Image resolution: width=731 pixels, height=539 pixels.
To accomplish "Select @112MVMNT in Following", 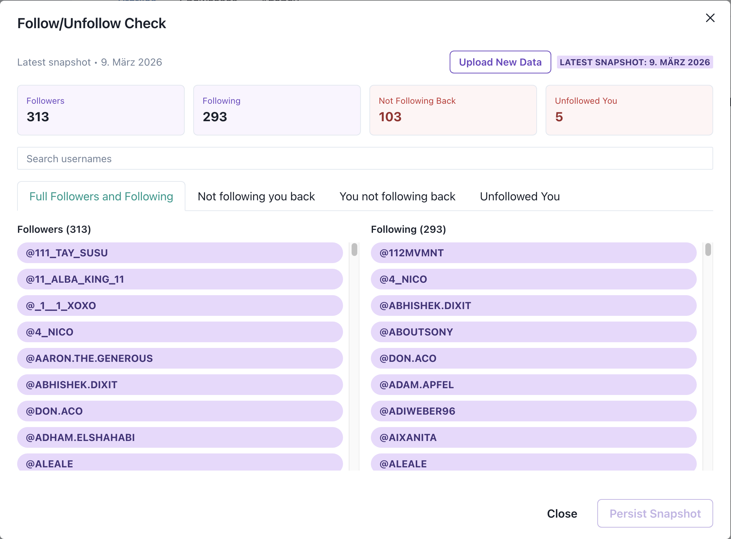I will 533,253.
